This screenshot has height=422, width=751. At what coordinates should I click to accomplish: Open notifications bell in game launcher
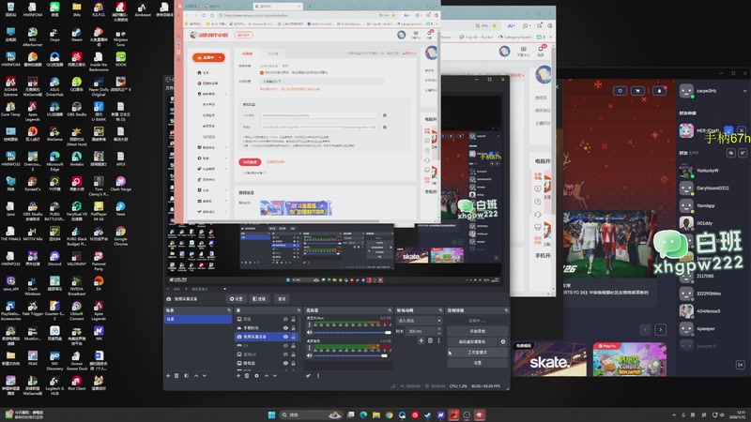point(660,90)
